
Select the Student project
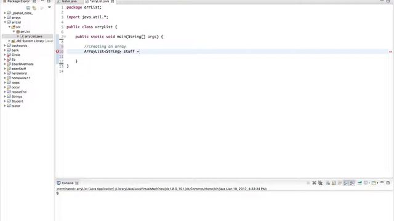click(x=17, y=101)
